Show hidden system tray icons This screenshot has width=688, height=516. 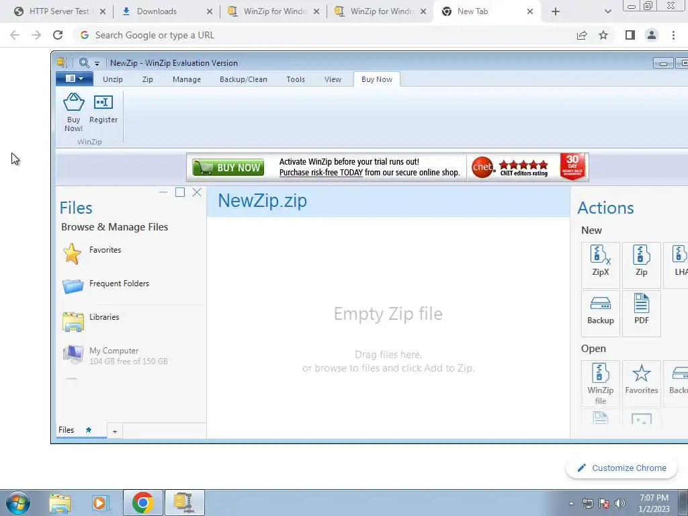(571, 503)
